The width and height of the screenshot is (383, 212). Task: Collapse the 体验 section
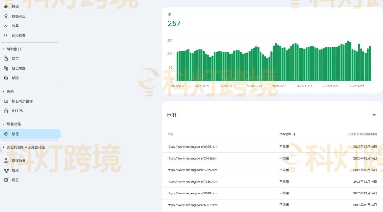coord(4,91)
